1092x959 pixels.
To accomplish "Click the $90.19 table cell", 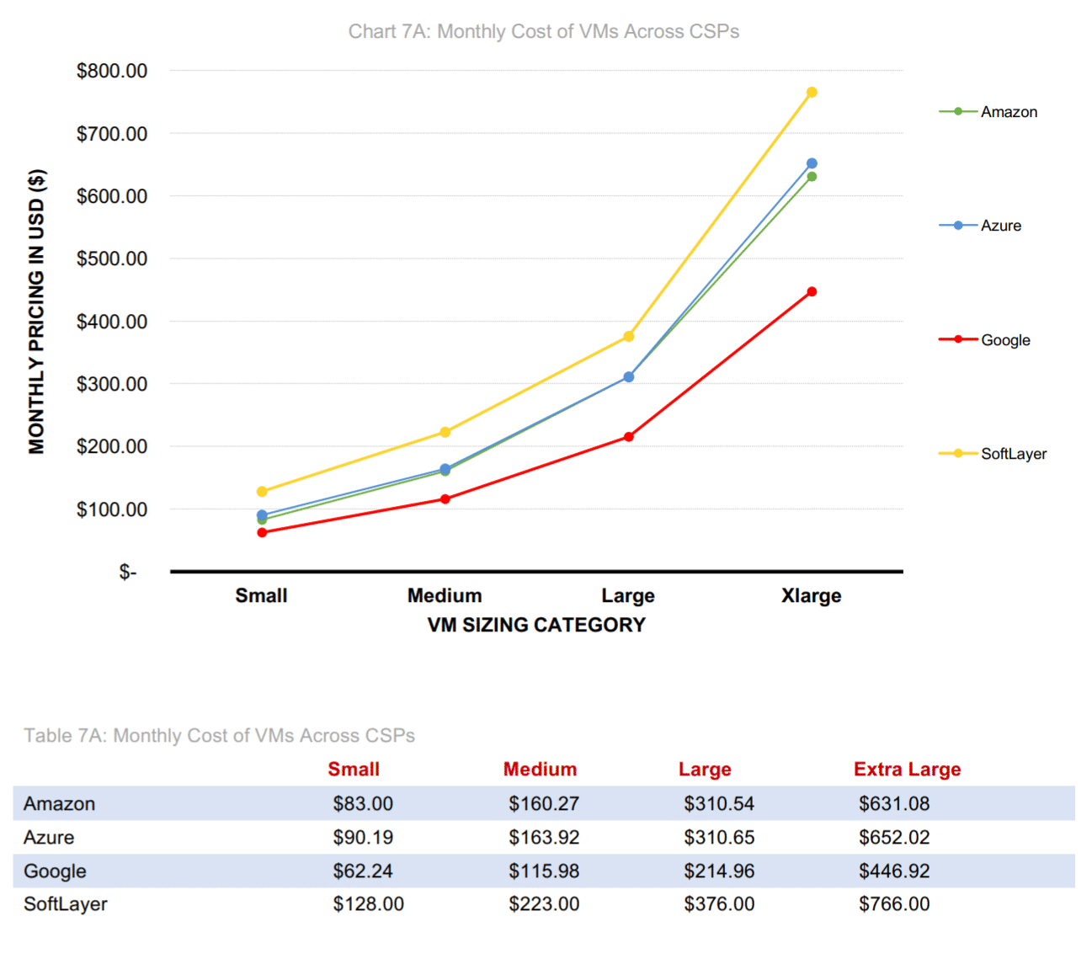I will [363, 838].
